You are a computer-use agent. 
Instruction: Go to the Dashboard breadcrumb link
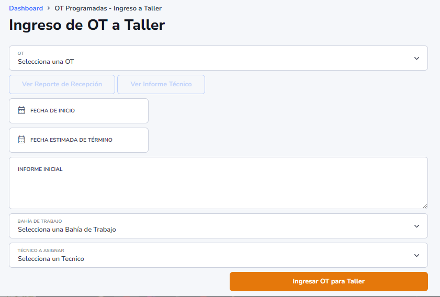pos(26,8)
